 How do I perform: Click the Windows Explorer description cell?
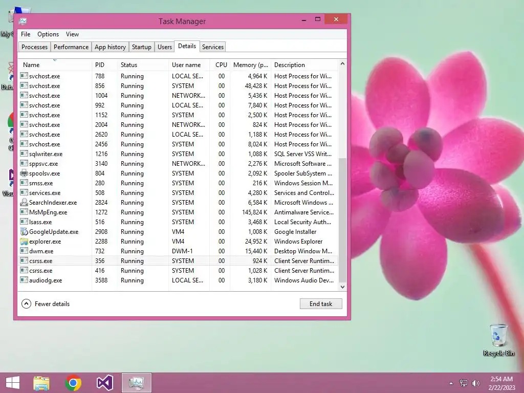[298, 242]
